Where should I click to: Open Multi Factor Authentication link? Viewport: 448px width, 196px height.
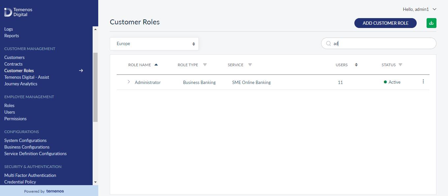tap(30, 175)
